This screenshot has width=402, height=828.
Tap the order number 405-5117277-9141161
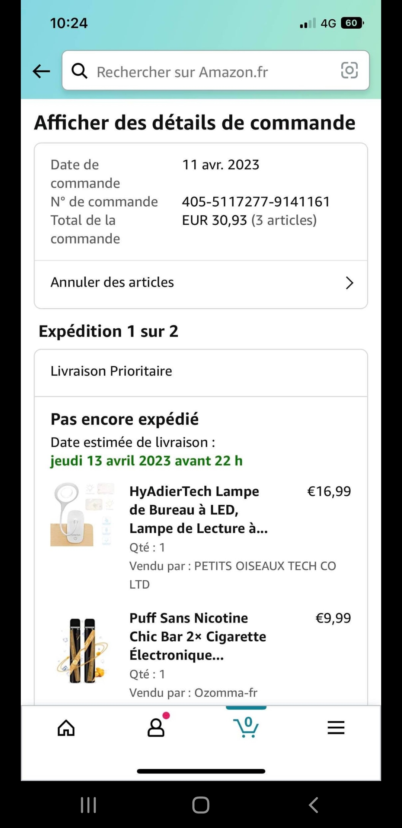256,202
